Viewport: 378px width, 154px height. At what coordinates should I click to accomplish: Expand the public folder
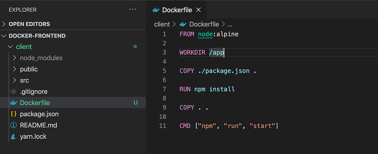pos(15,69)
